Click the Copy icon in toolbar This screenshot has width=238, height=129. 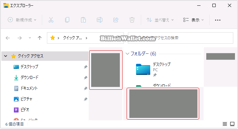click(67, 20)
